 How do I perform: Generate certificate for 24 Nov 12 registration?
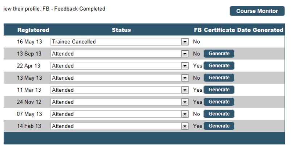[219, 102]
